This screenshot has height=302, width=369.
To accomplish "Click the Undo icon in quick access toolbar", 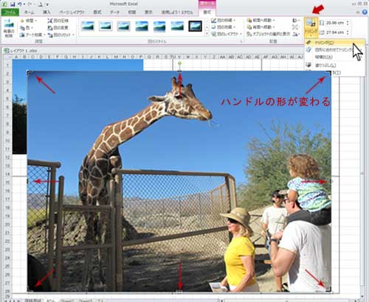I will click(x=20, y=4).
